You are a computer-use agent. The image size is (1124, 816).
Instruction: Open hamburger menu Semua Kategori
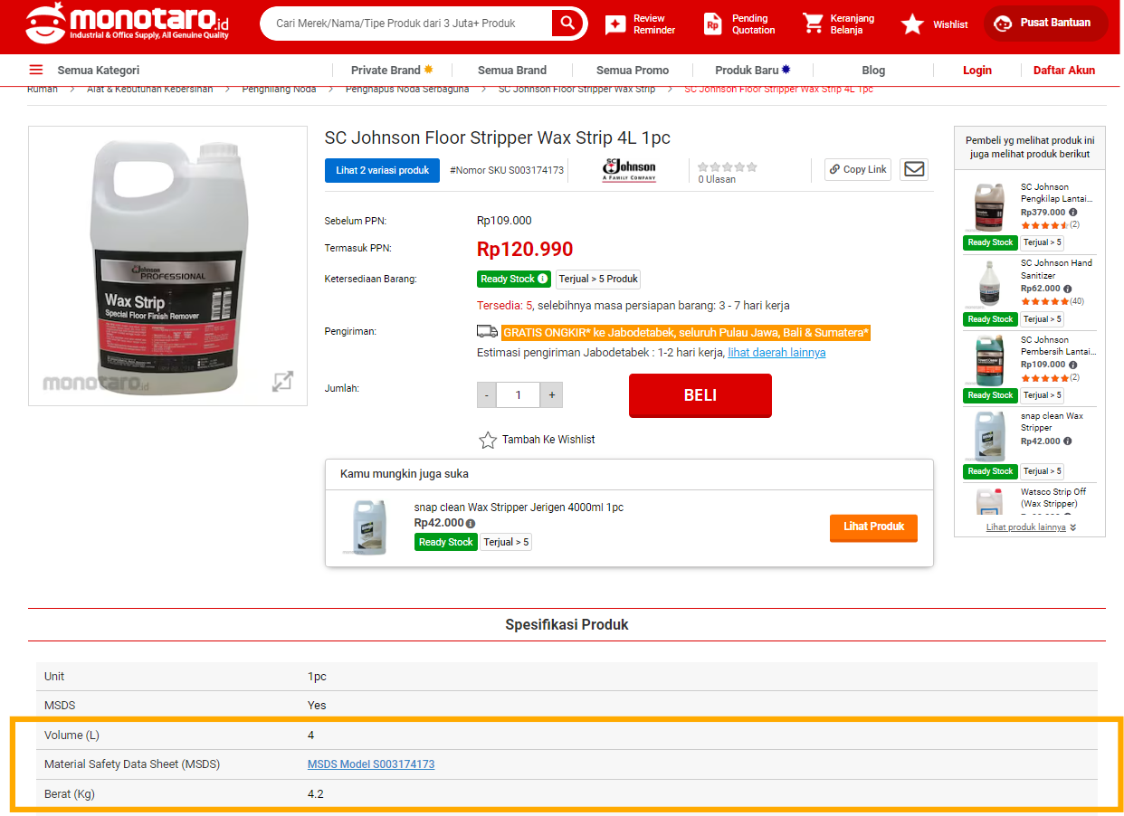(x=36, y=70)
